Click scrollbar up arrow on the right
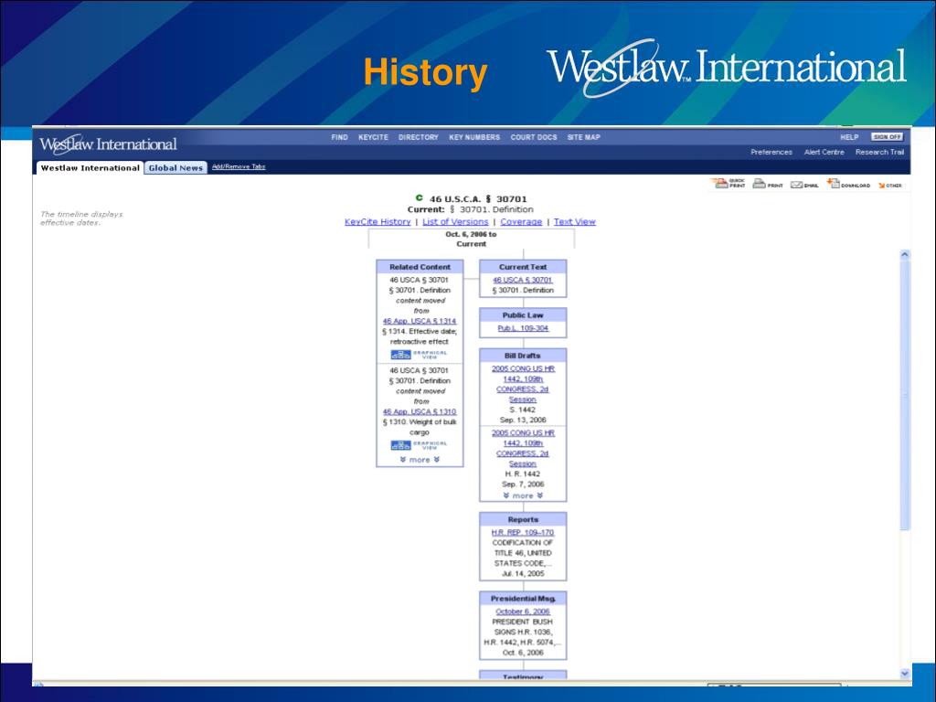The height and width of the screenshot is (702, 936). [904, 254]
